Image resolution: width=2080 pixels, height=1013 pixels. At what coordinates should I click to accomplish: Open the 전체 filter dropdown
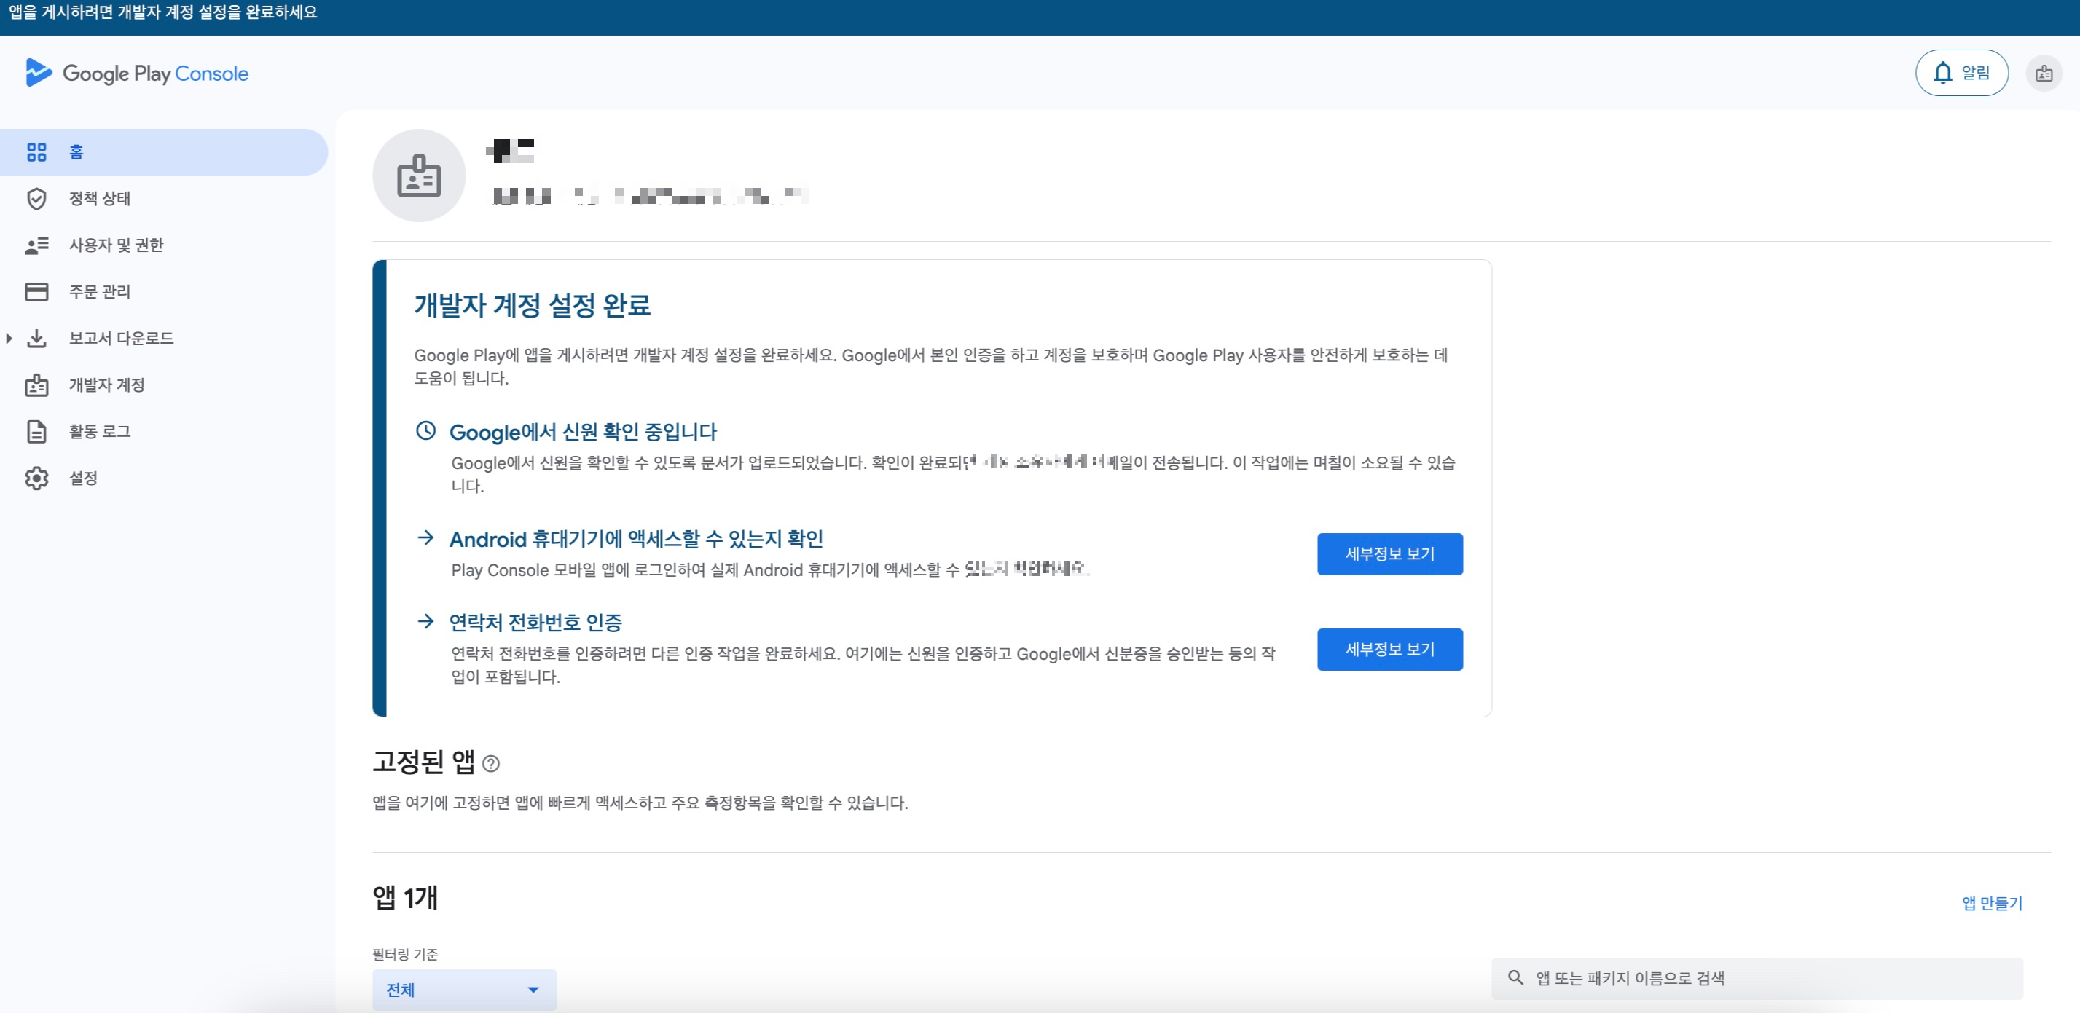click(463, 990)
